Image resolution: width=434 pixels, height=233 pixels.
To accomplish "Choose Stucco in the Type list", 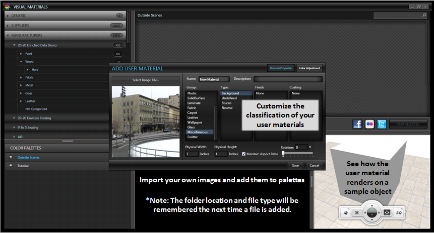I will (226, 103).
